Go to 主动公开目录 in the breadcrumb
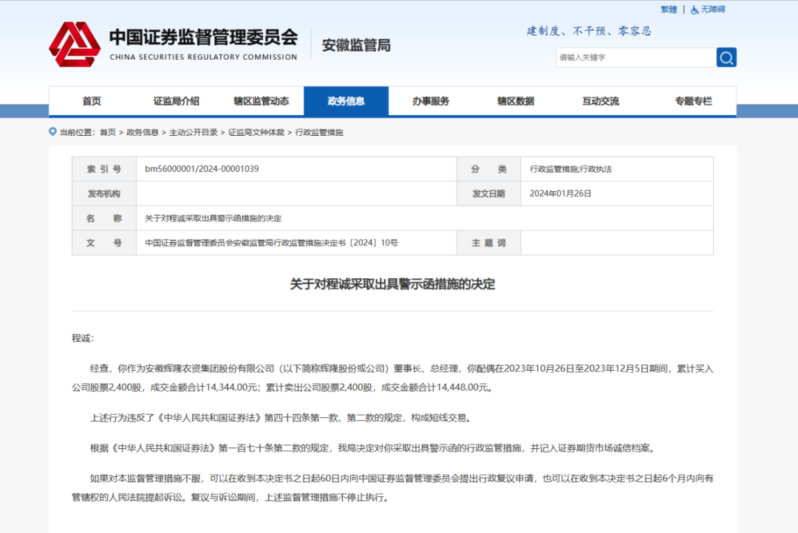 [x=194, y=132]
